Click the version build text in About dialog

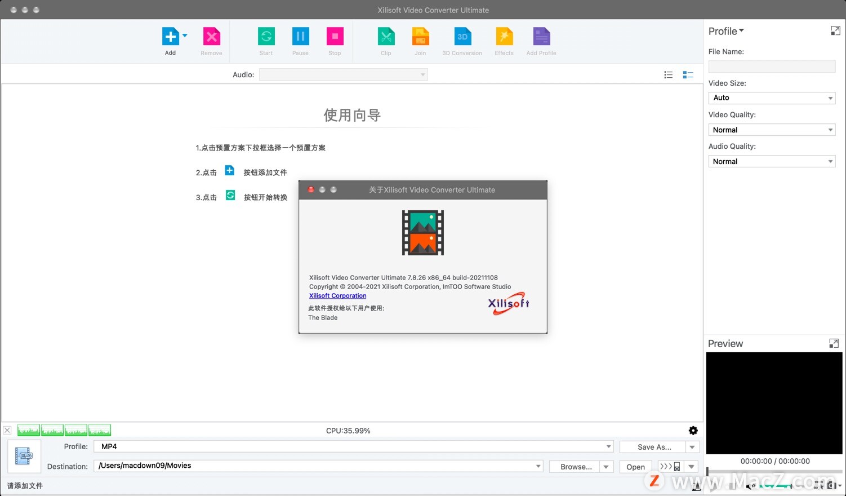coord(403,277)
